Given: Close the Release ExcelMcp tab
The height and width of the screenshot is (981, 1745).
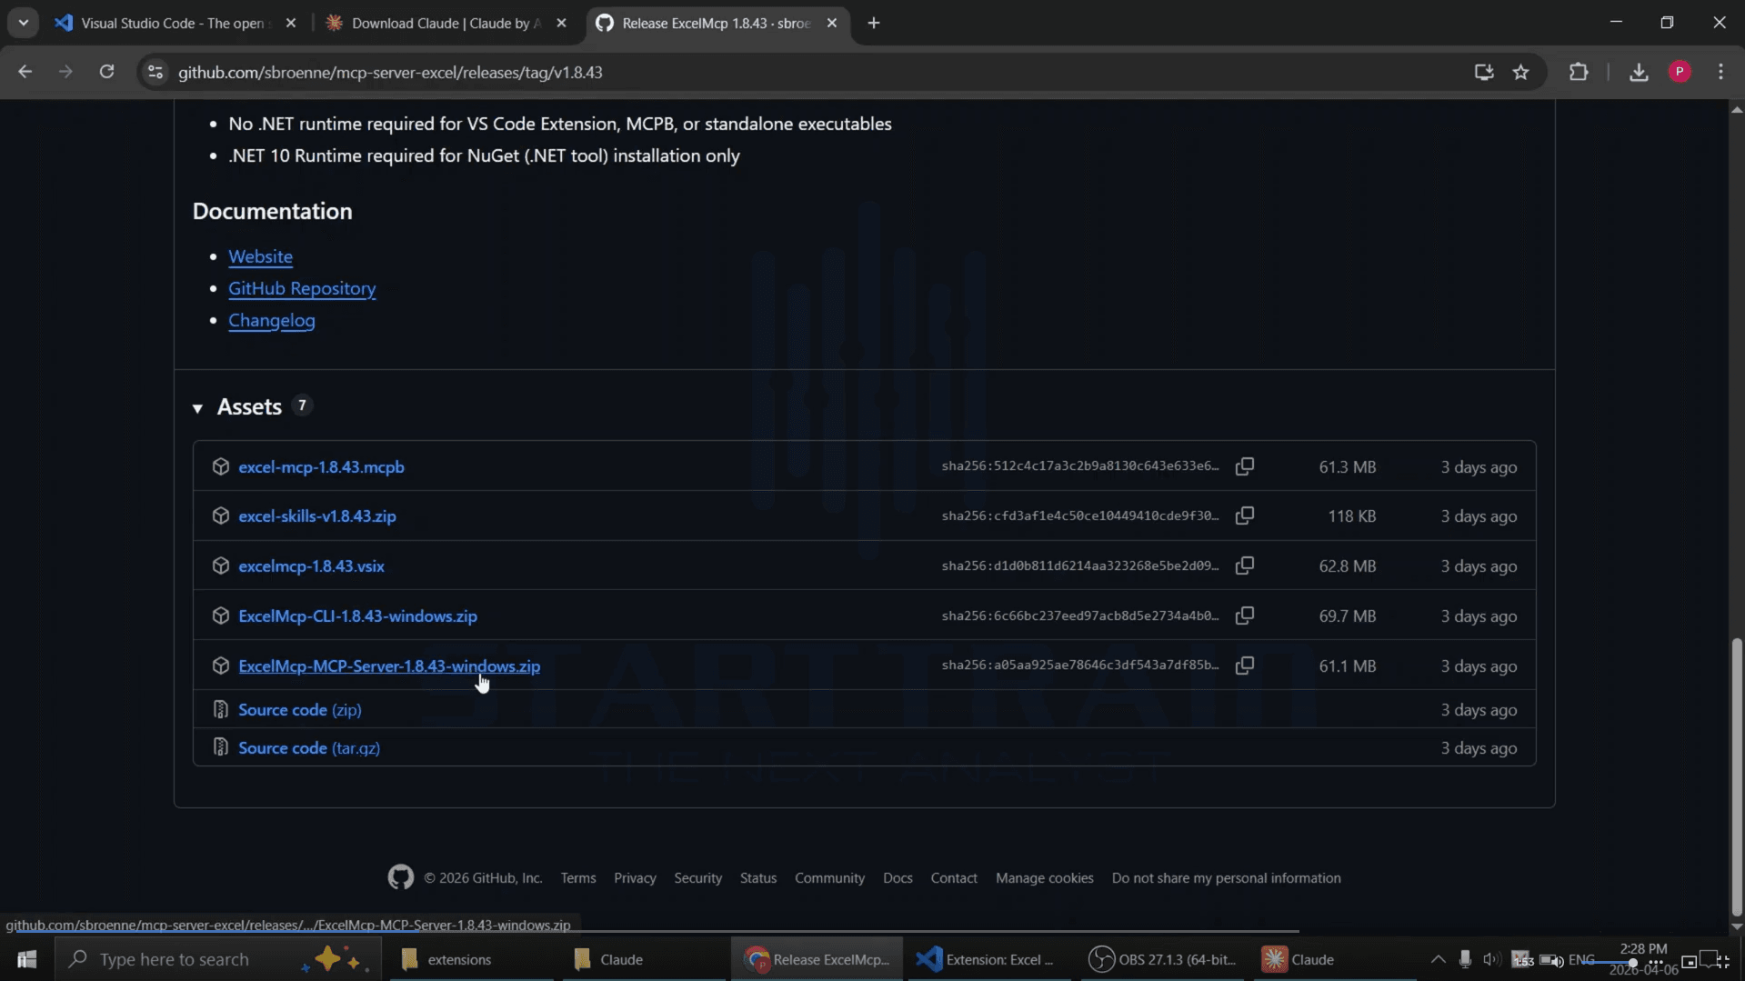Looking at the screenshot, I should (x=832, y=24).
